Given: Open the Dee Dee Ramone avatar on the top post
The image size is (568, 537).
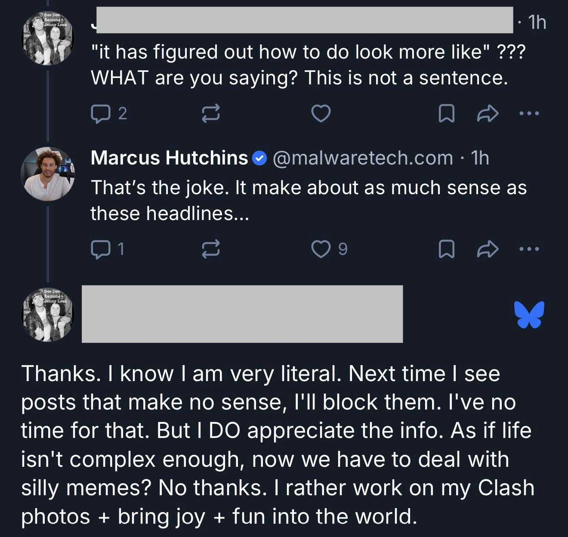Looking at the screenshot, I should 48,39.
